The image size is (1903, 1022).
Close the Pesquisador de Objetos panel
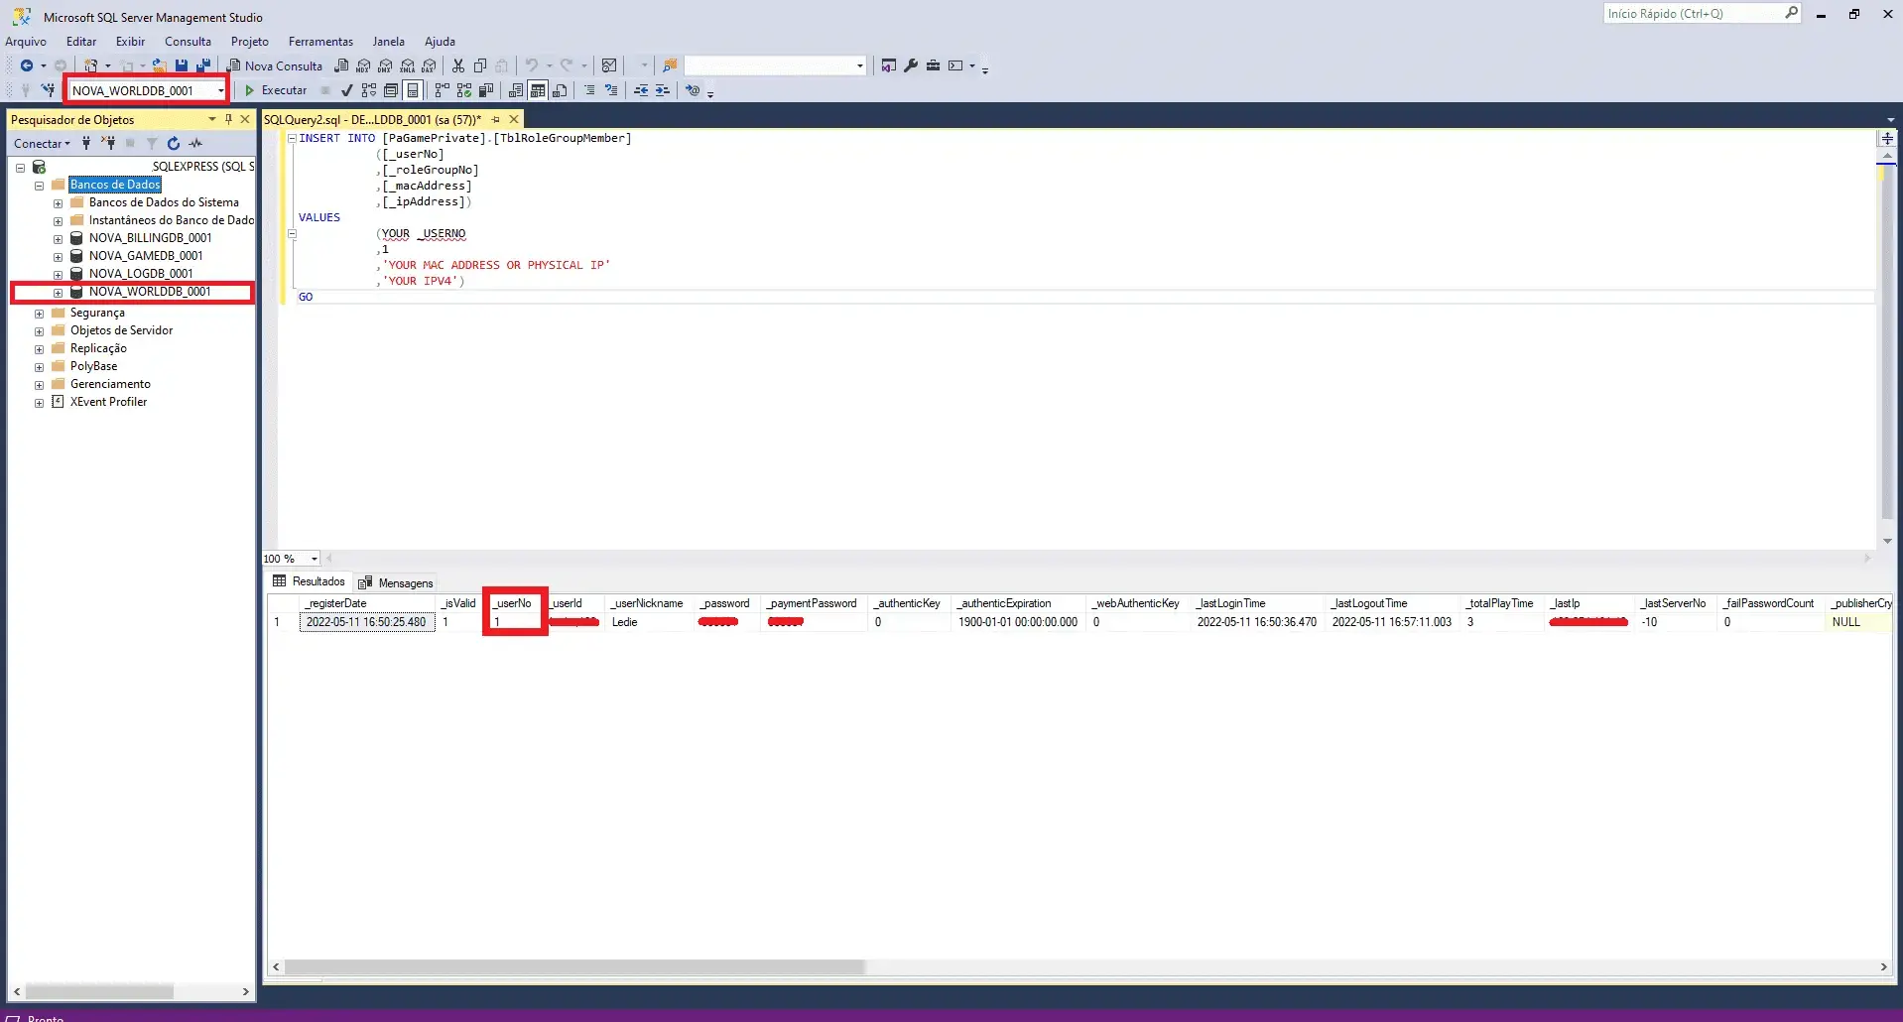[245, 119]
